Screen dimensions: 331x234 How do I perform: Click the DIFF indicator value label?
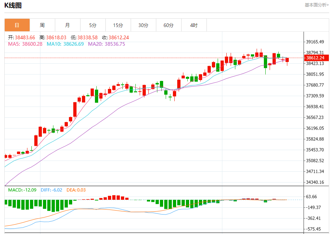pyautogui.click(x=52, y=190)
